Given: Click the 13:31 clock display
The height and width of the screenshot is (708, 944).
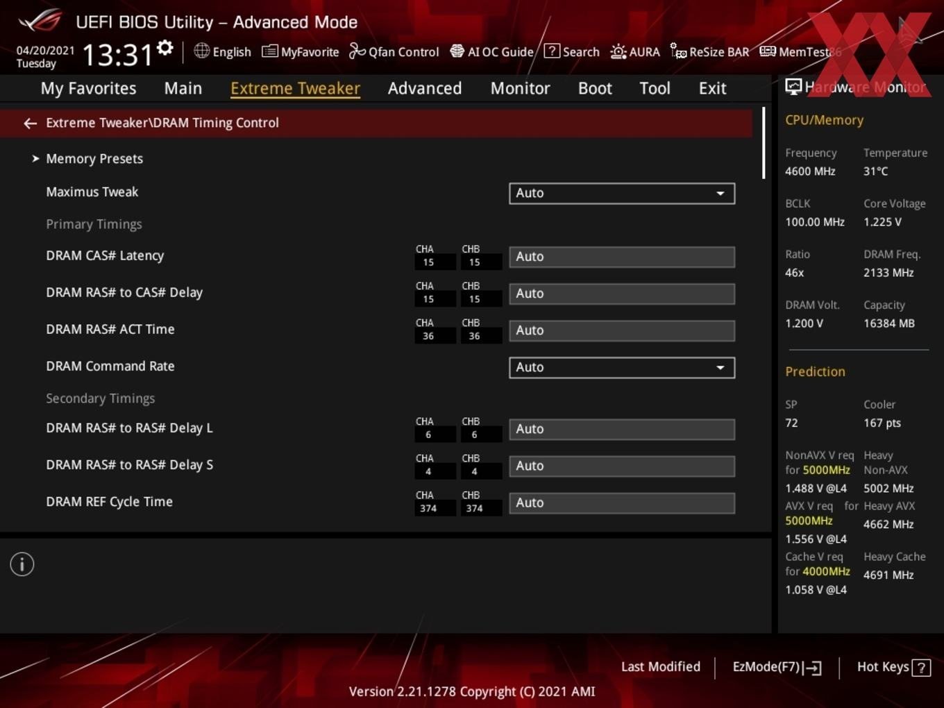Looking at the screenshot, I should click(x=117, y=54).
